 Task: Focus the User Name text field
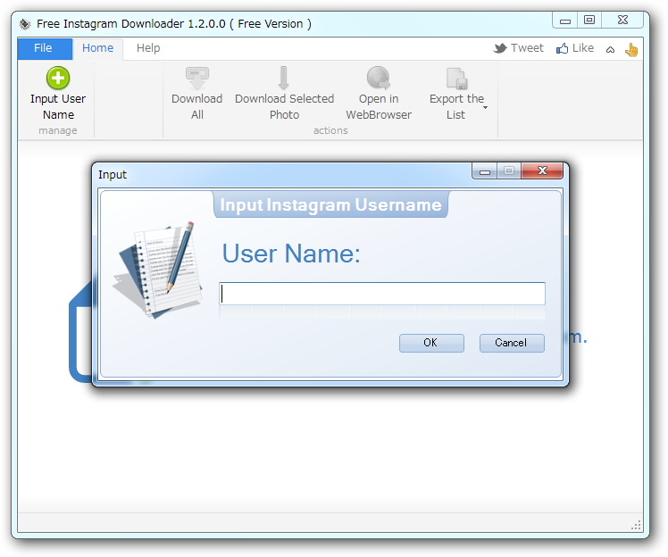pos(382,294)
